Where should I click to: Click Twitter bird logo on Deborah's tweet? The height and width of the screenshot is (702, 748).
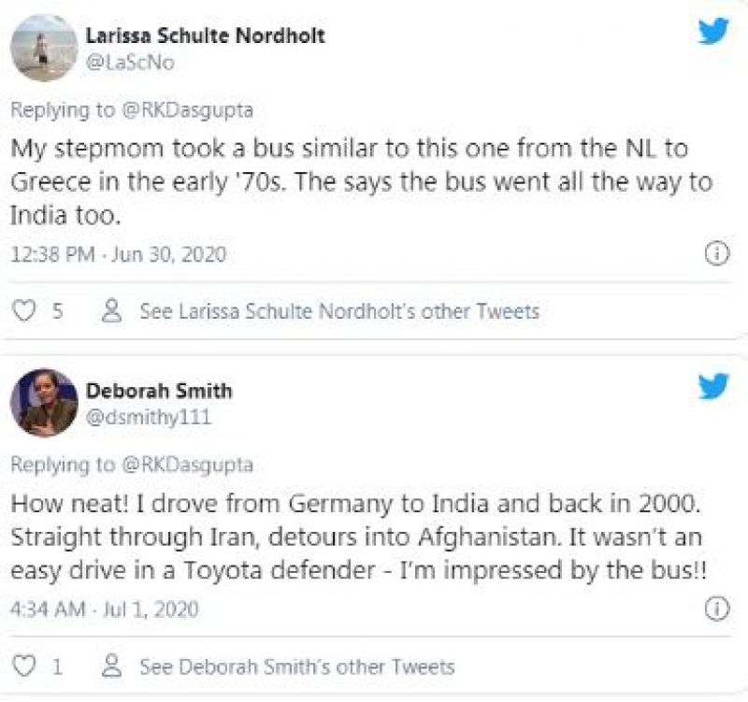tap(713, 387)
